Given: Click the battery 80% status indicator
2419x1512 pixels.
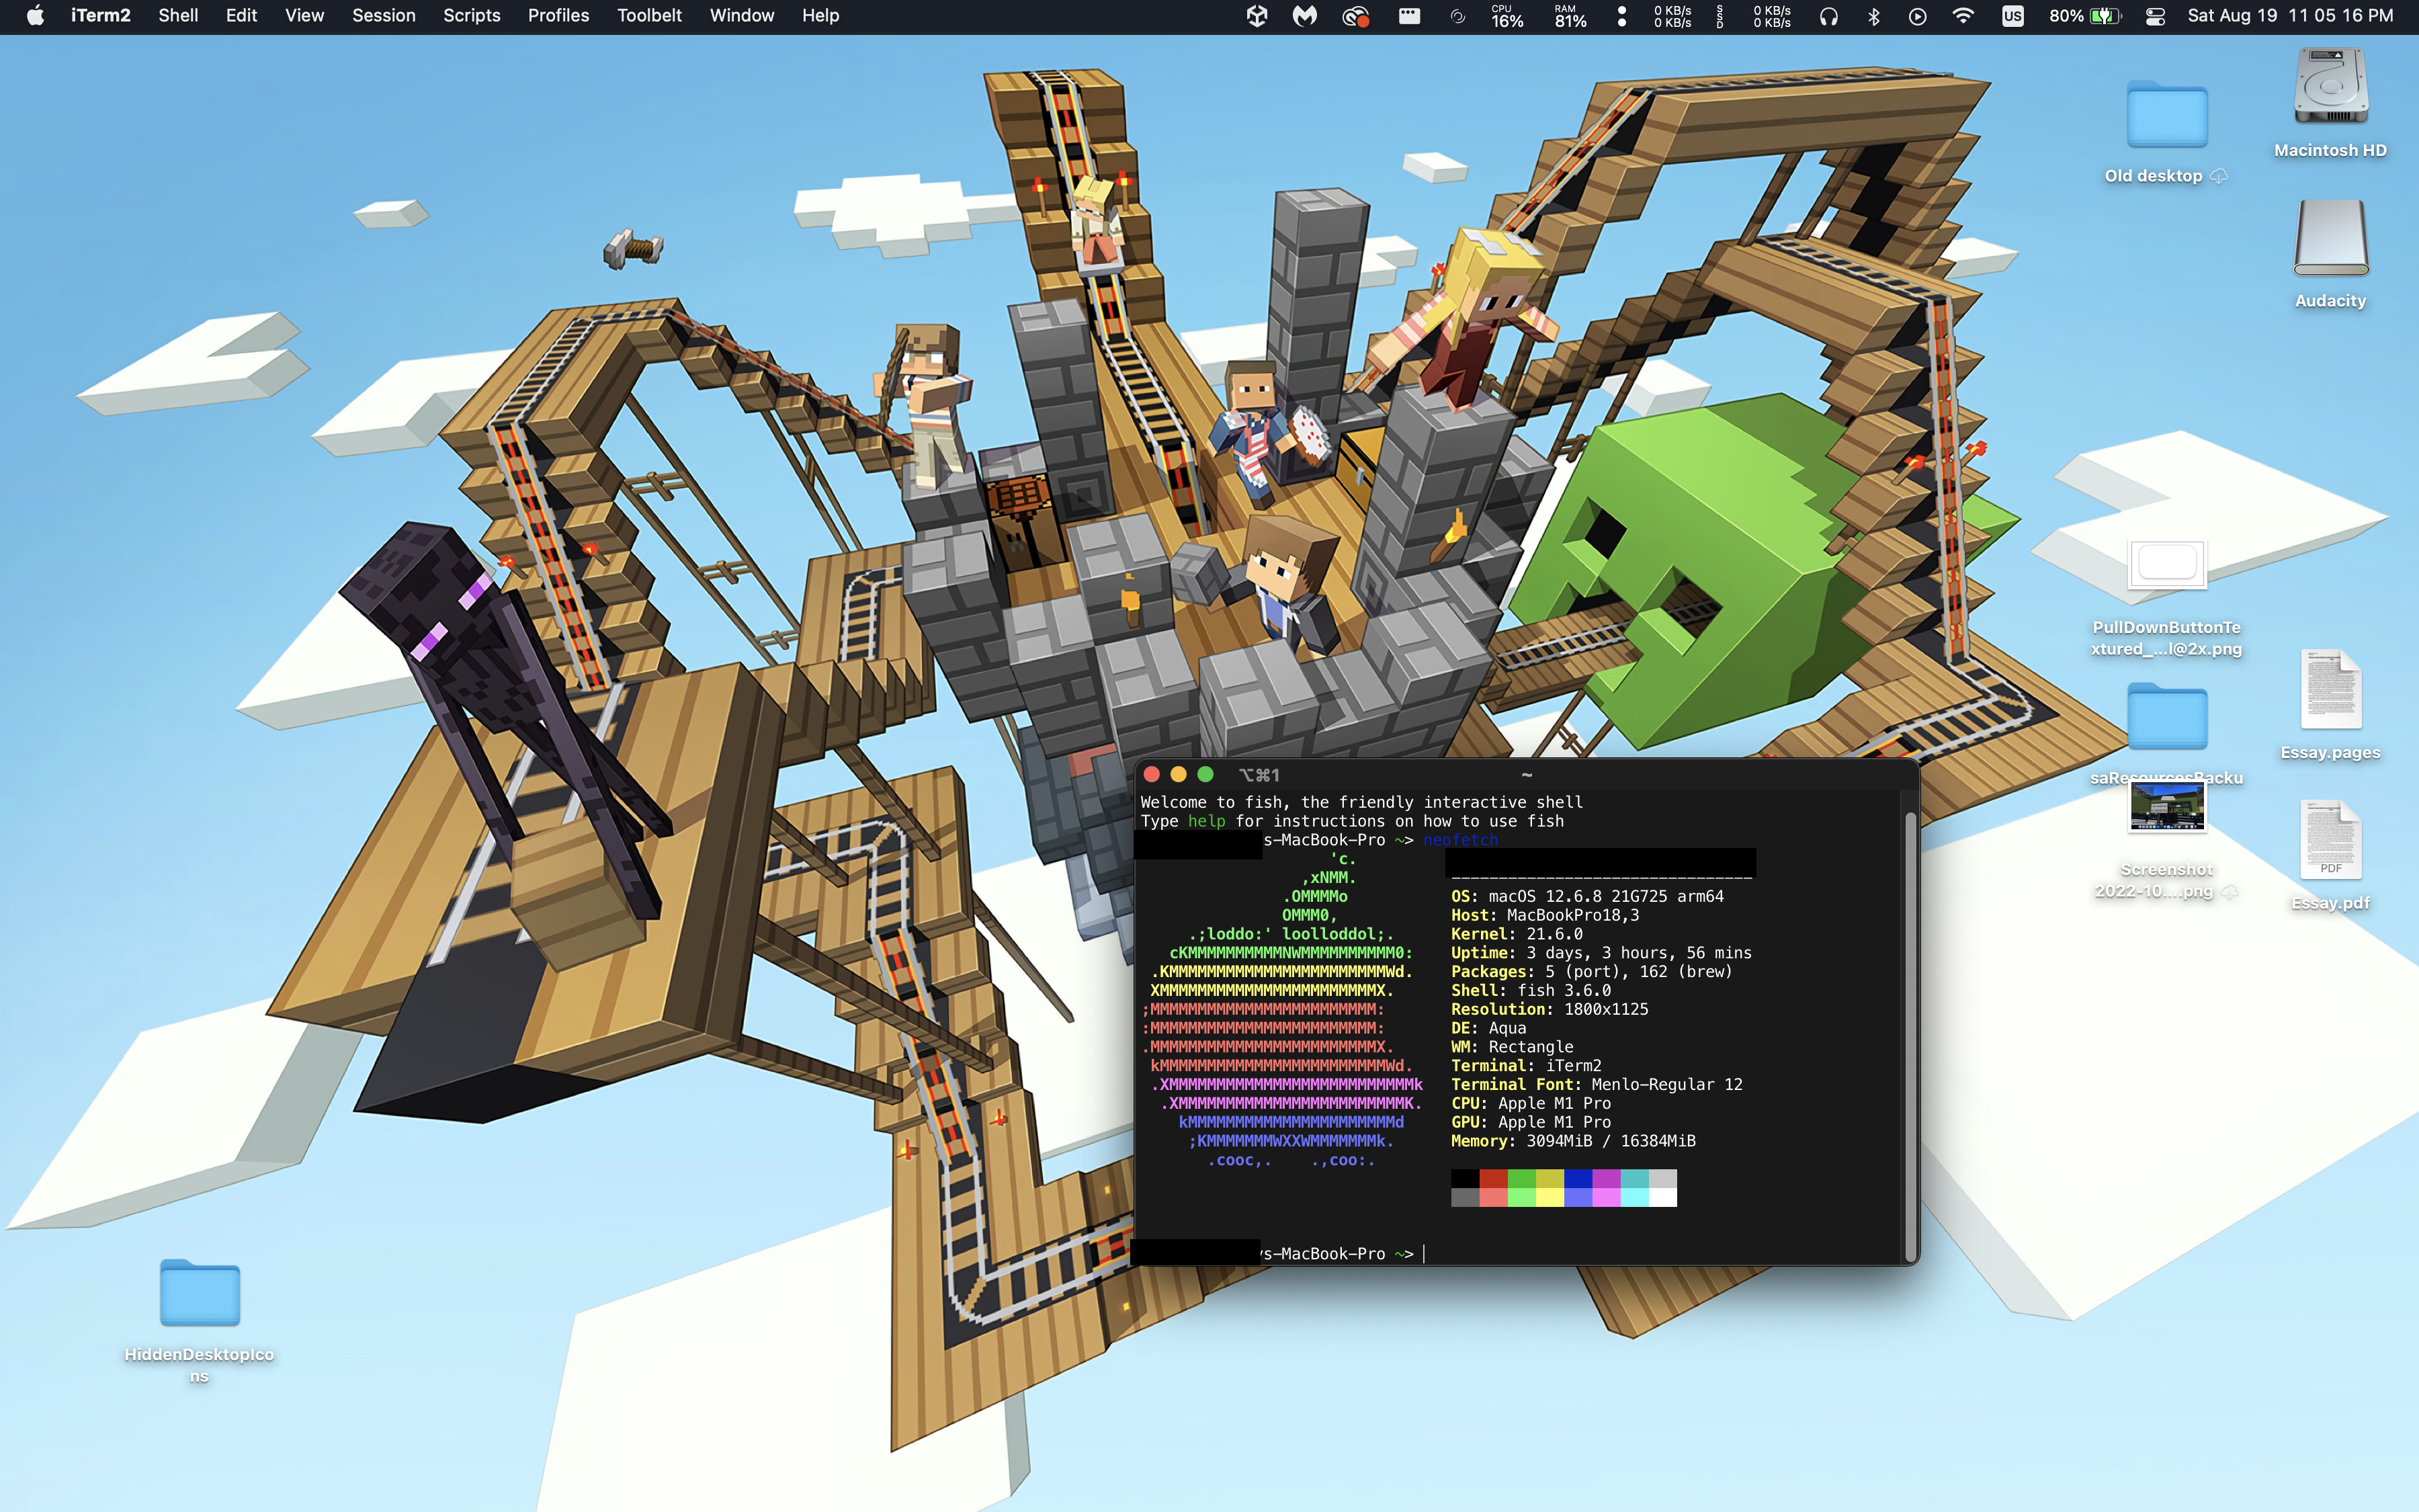Looking at the screenshot, I should 2085,16.
